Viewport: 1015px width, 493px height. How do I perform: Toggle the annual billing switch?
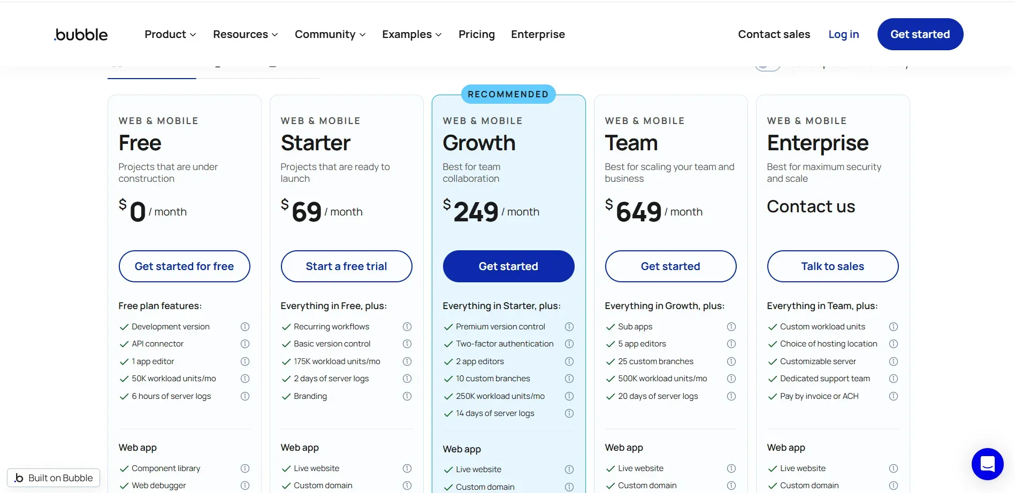767,63
